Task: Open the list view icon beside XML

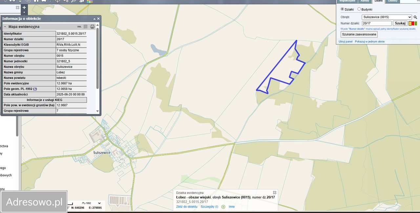Action: (86, 27)
